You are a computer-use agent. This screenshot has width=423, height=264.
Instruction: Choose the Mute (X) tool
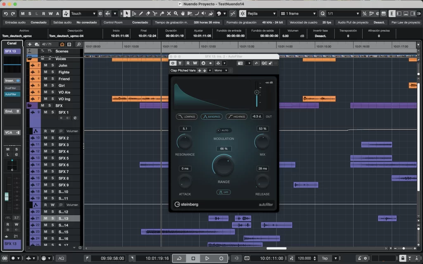(169, 14)
